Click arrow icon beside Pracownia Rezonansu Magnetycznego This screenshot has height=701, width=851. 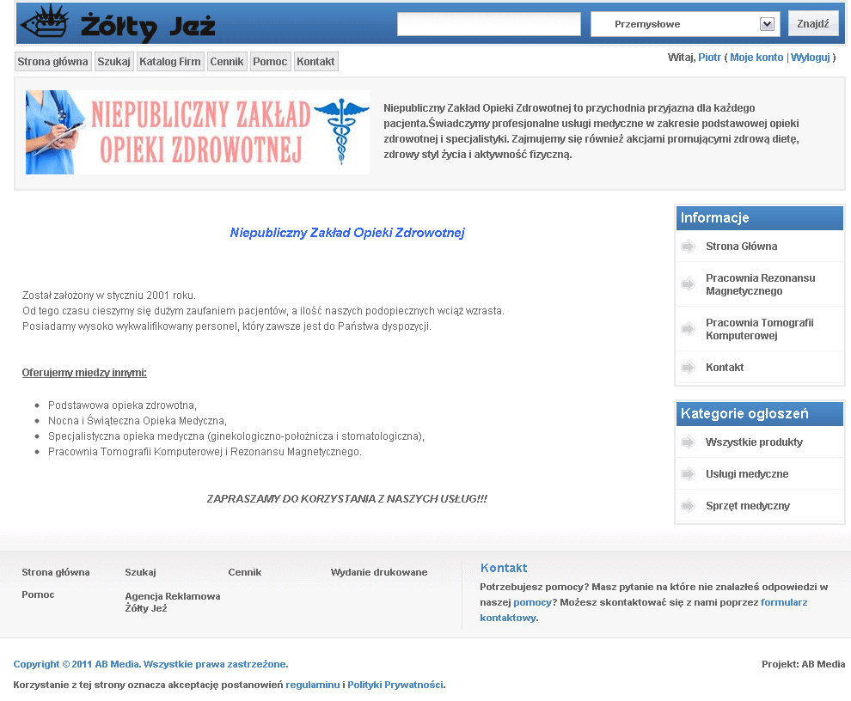688,284
